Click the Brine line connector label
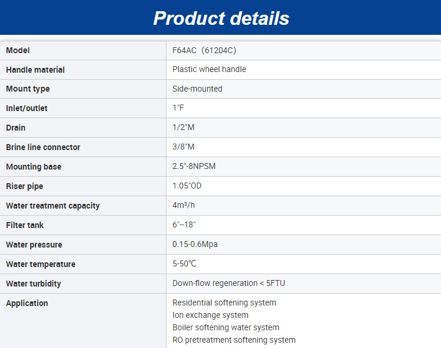Image resolution: width=441 pixels, height=348 pixels. coord(43,148)
